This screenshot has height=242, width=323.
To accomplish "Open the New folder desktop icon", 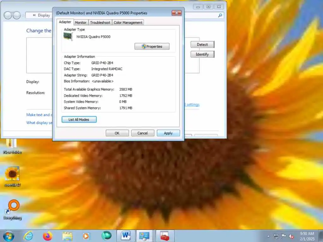I will click(x=12, y=146).
